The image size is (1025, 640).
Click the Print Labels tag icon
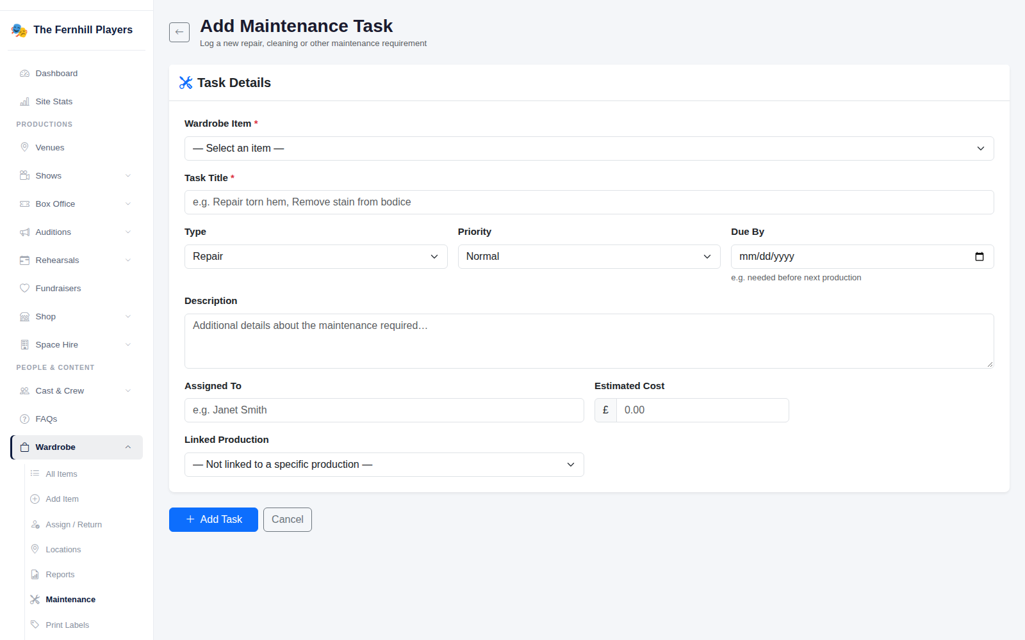pyautogui.click(x=35, y=625)
